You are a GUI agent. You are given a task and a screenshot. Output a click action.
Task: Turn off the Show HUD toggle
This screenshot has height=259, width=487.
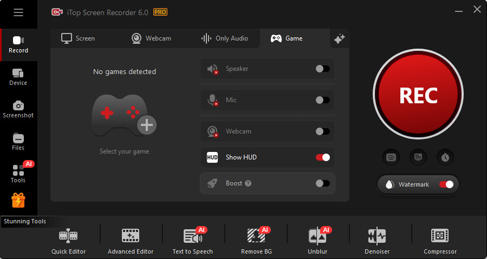click(x=322, y=157)
